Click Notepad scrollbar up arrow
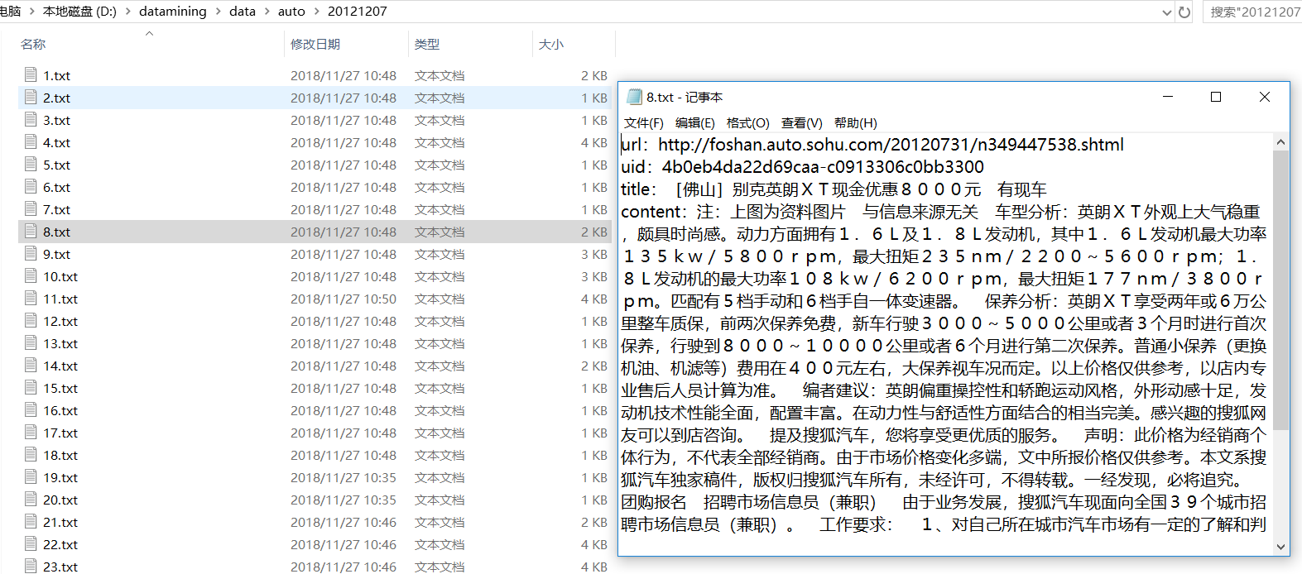This screenshot has height=574, width=1302. tap(1280, 142)
